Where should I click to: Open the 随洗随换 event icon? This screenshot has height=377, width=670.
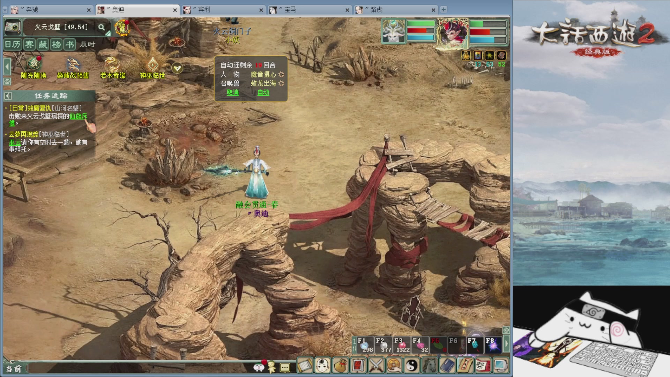(33, 68)
